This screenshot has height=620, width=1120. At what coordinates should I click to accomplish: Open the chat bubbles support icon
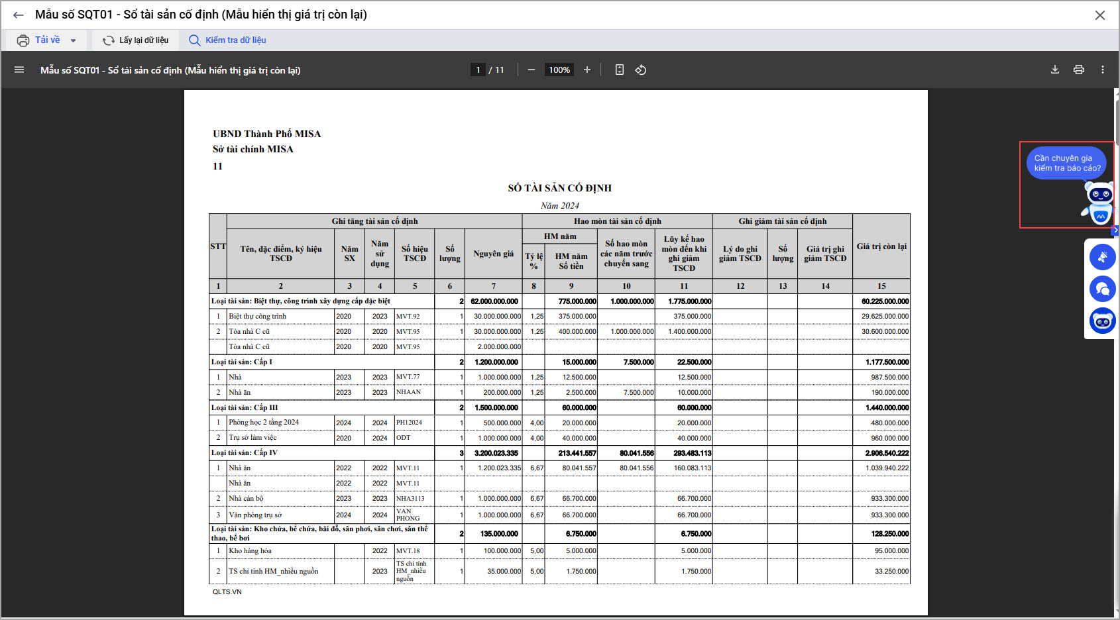[x=1102, y=289]
